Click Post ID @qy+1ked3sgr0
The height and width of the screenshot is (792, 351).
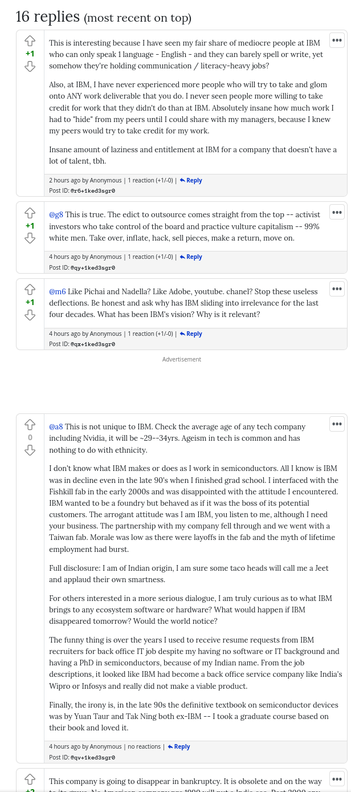92,267
